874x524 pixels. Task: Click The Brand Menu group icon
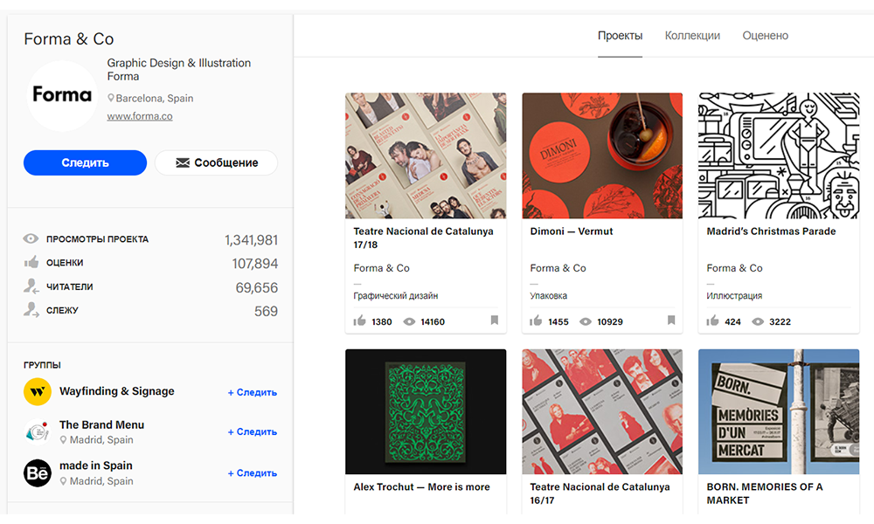pos(38,431)
